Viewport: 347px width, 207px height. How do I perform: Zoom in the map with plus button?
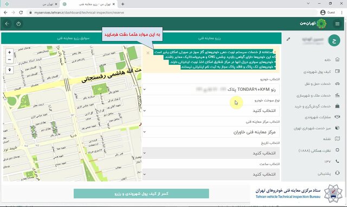(10, 52)
